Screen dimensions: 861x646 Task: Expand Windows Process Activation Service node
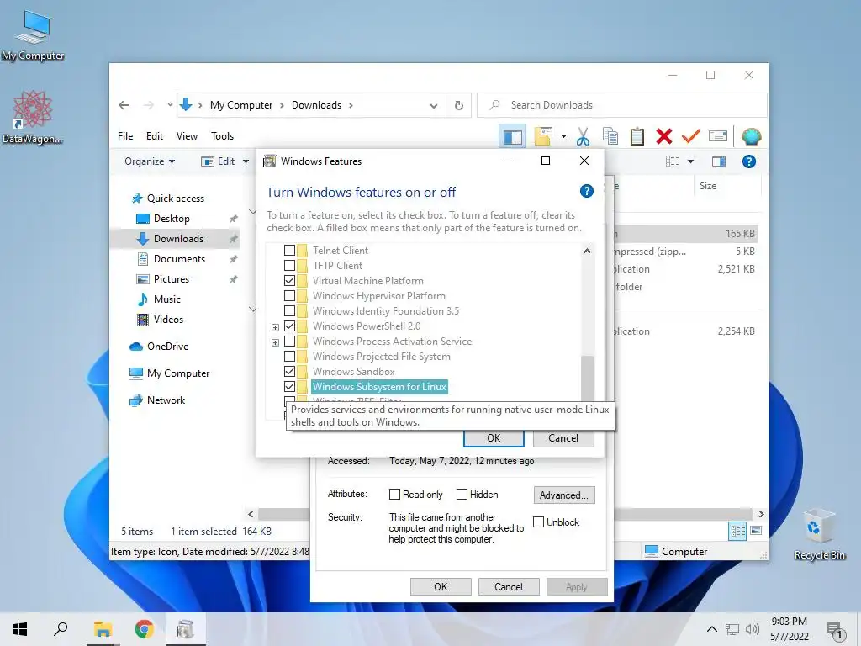(x=275, y=343)
